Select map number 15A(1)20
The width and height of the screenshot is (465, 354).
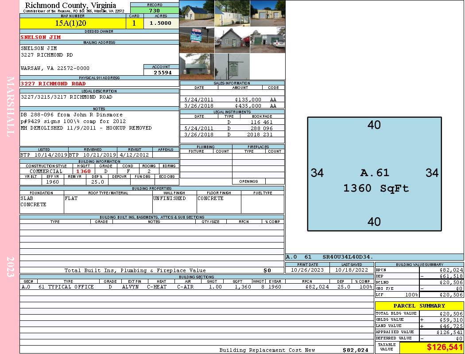(70, 23)
